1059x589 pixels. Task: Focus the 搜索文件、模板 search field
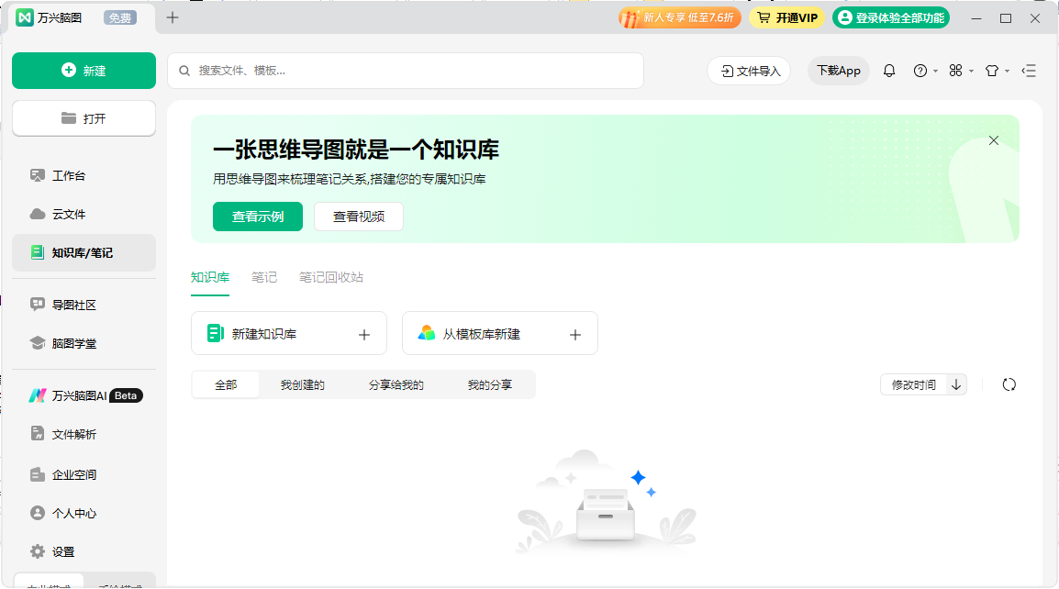406,71
